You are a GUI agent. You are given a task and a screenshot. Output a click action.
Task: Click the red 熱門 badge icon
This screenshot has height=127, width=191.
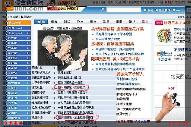(159, 23)
